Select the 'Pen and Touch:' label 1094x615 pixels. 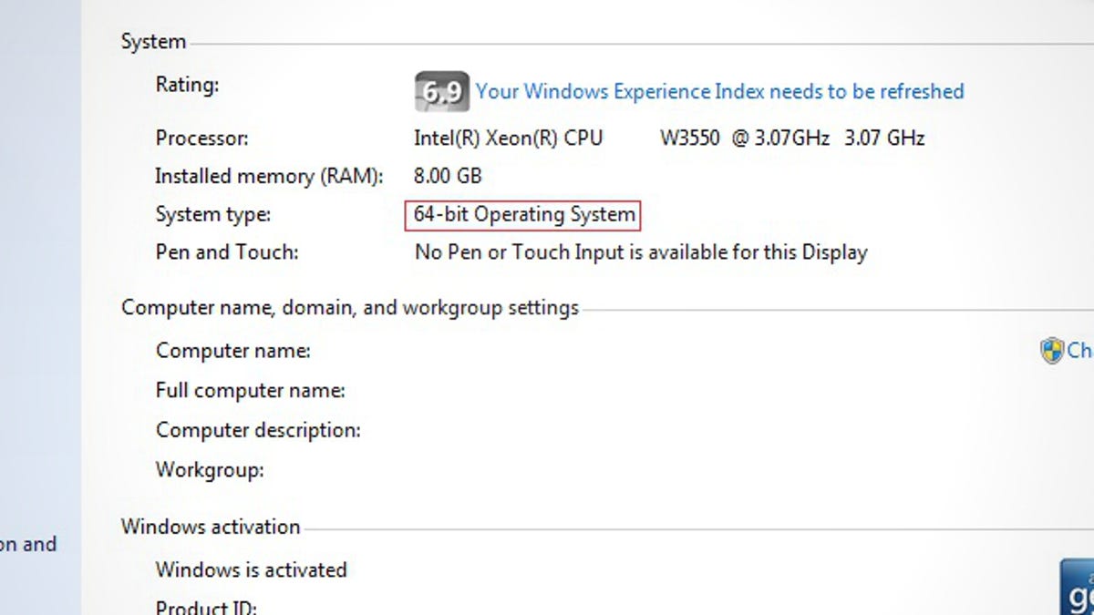pyautogui.click(x=226, y=251)
